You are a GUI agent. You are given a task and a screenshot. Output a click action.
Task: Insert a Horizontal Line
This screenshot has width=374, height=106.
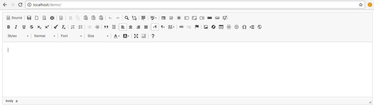pyautogui.click(x=229, y=27)
